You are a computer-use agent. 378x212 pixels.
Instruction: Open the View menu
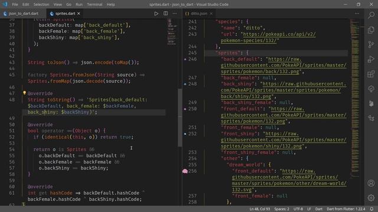(x=58, y=4)
